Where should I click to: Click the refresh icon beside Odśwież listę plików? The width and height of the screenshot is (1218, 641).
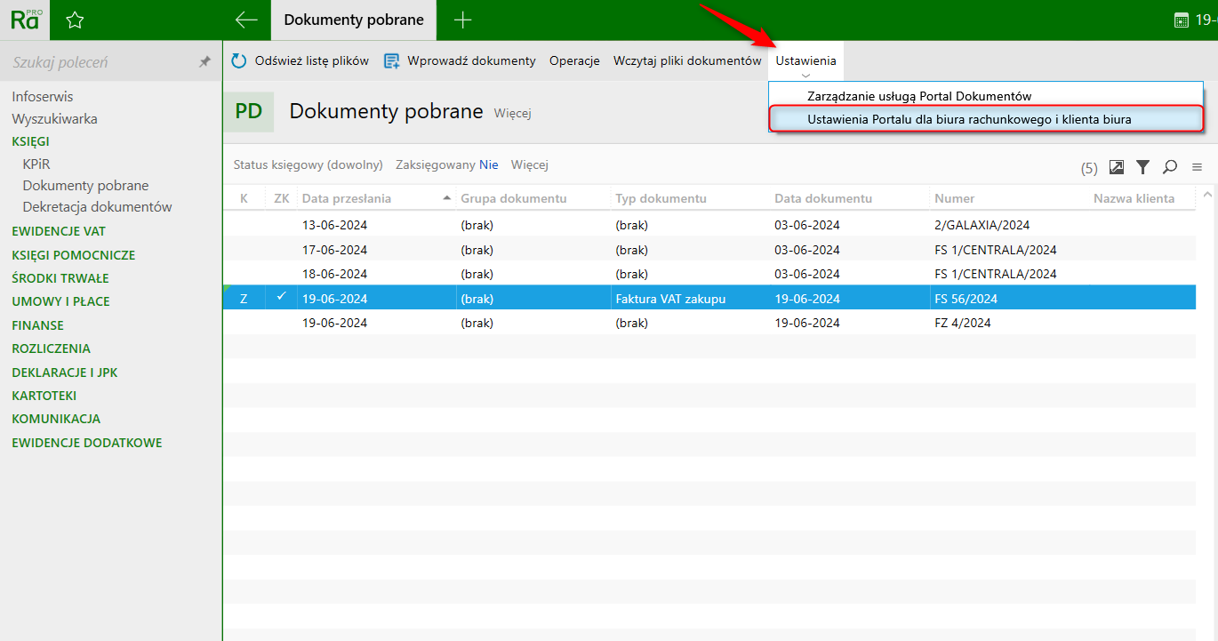pyautogui.click(x=239, y=61)
